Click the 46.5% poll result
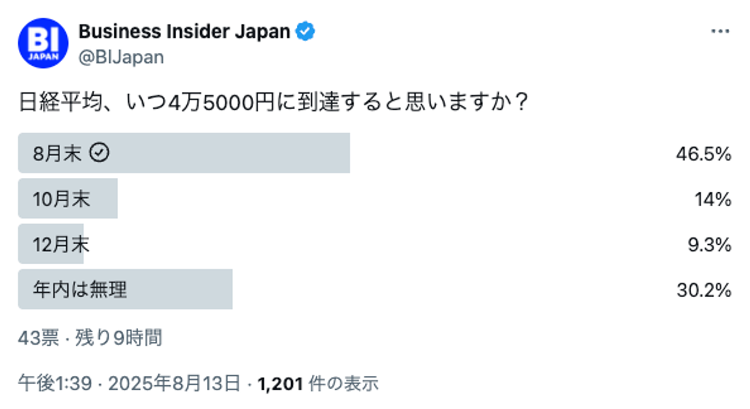Viewport: 750px width, 409px height. (703, 154)
